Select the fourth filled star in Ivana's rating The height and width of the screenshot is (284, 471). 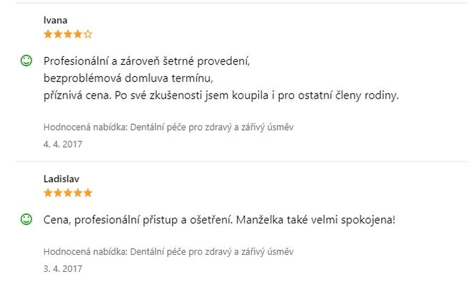[78, 34]
